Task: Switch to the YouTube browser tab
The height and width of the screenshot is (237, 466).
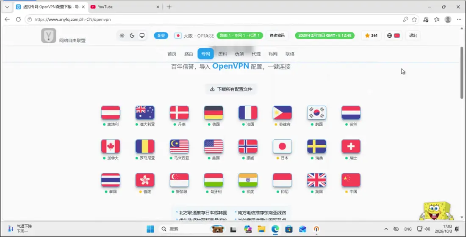Action: click(x=125, y=7)
